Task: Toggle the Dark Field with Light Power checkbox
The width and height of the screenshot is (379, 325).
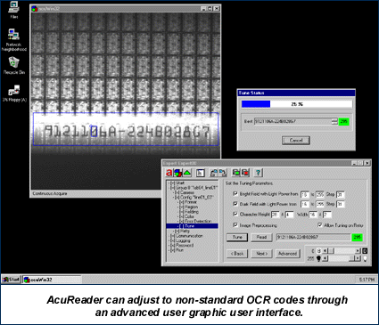Action: point(235,204)
